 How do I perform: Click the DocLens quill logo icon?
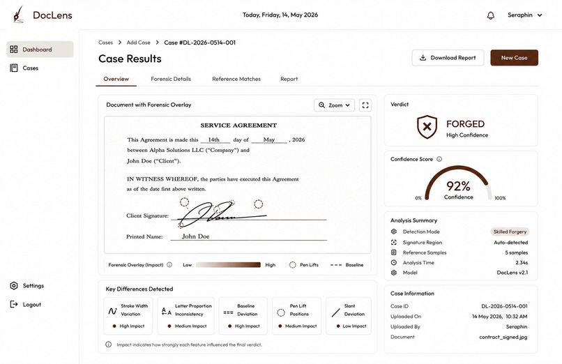pyautogui.click(x=18, y=15)
